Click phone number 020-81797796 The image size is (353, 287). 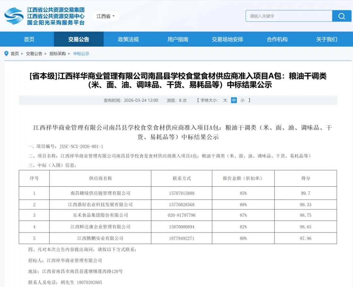coord(182,215)
